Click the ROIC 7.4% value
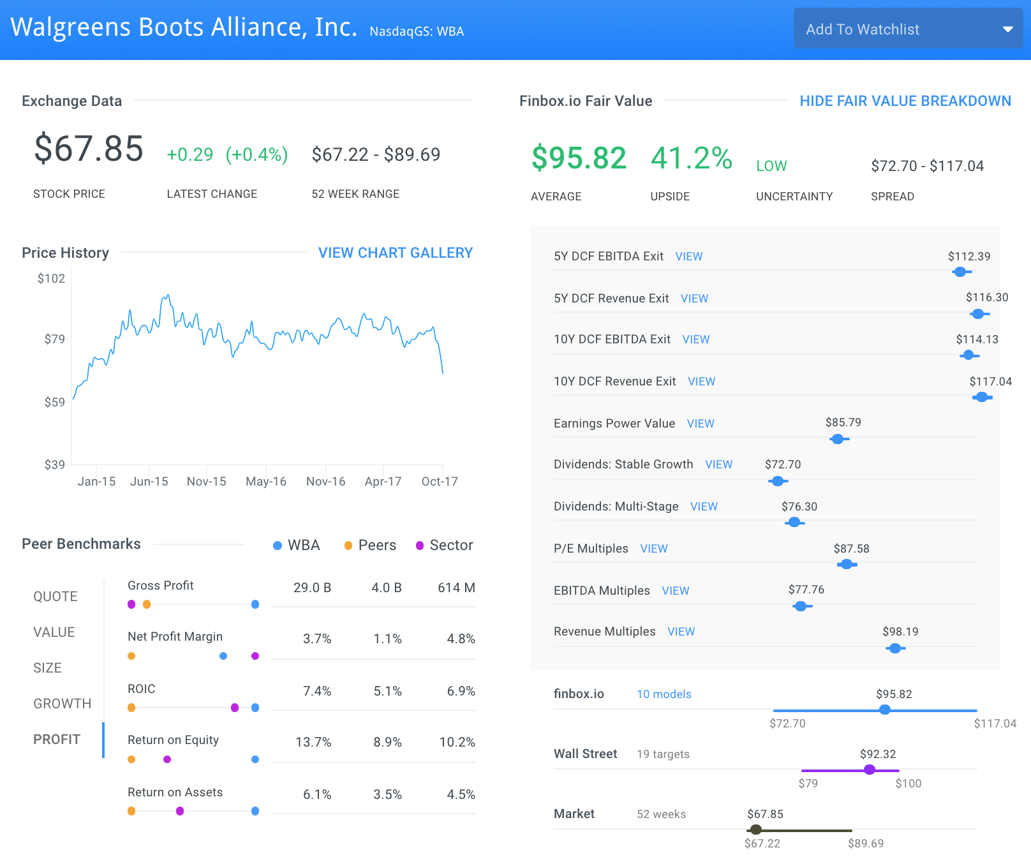 pyautogui.click(x=317, y=691)
